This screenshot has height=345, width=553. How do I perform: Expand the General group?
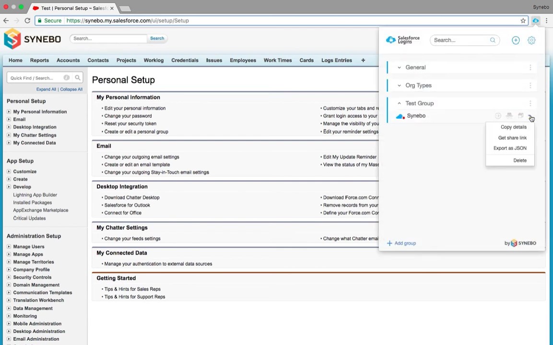(x=399, y=67)
